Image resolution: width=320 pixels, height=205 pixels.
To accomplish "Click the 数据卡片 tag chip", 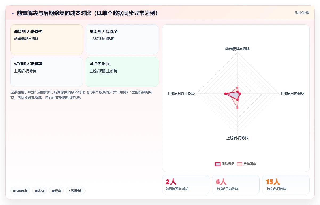I will coord(76,191).
